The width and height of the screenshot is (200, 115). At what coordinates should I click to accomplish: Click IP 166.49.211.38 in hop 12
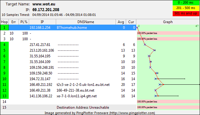[x=40, y=90]
